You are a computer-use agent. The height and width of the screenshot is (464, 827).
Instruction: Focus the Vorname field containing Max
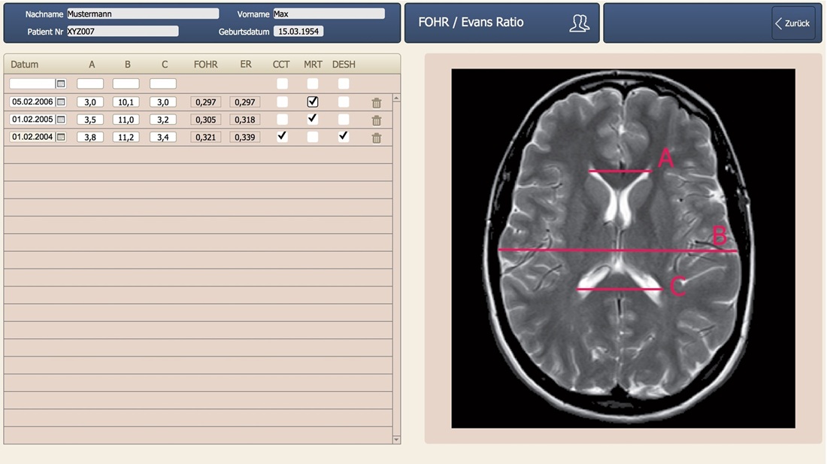[x=329, y=14]
